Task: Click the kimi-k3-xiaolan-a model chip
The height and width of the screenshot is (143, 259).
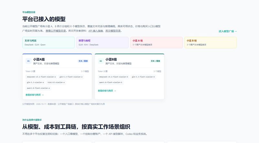Action: click(56, 82)
